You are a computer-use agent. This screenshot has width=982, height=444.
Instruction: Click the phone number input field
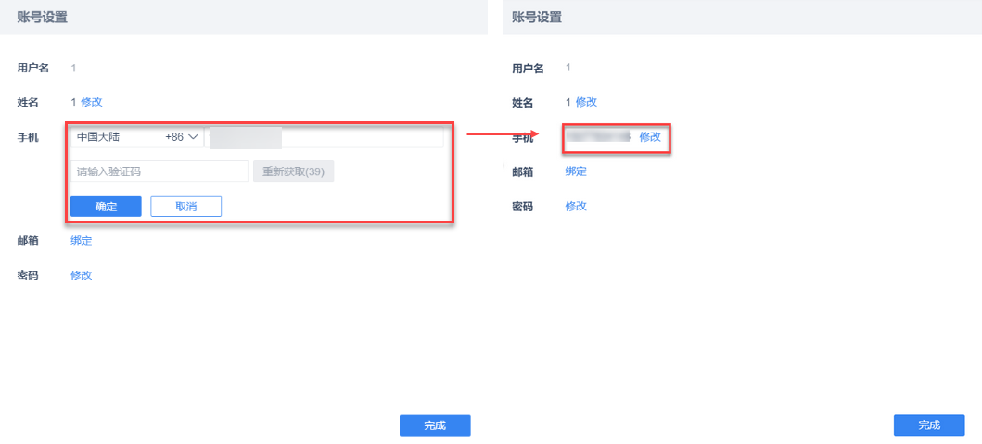click(x=325, y=137)
